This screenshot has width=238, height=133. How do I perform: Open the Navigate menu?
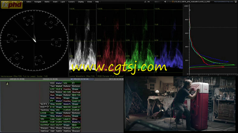[38, 2]
